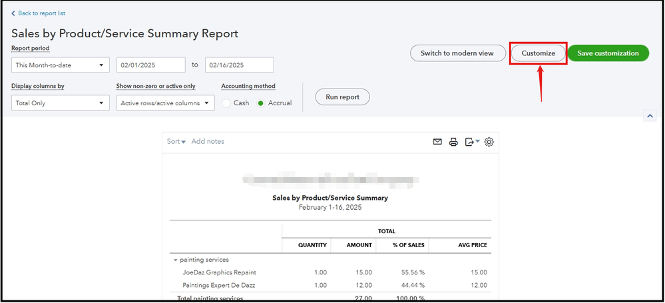Click the email report envelope icon

pyautogui.click(x=437, y=142)
